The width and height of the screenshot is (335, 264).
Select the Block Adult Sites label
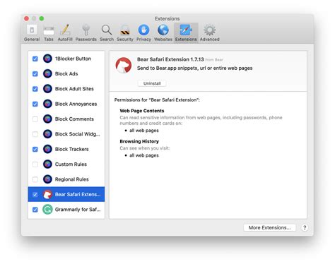click(74, 89)
